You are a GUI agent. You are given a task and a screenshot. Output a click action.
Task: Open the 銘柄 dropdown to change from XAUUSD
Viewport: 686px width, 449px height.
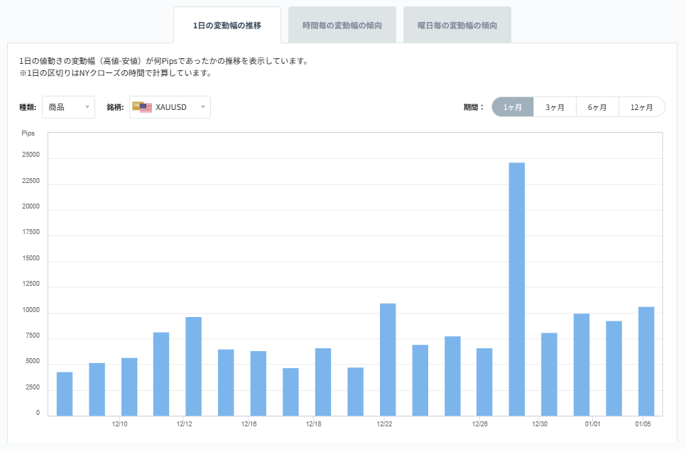170,106
